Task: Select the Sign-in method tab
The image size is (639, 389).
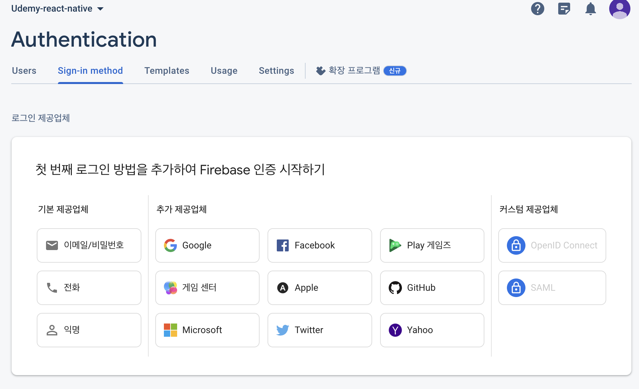Action: coord(90,71)
